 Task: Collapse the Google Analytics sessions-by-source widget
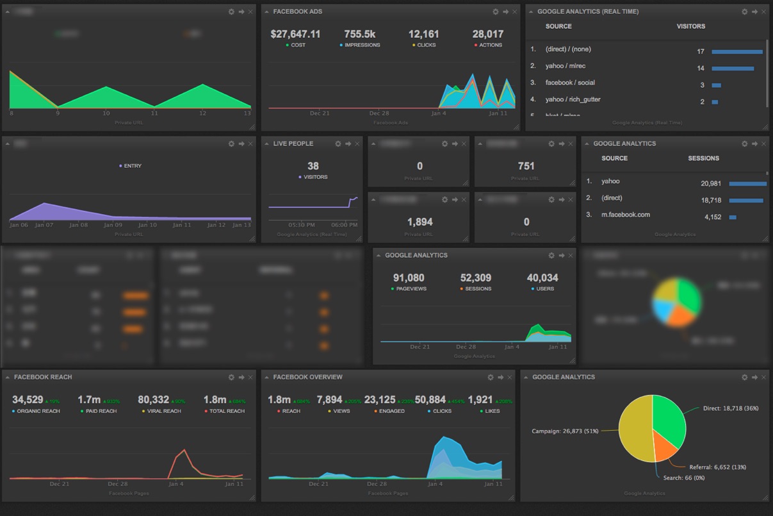[x=588, y=144]
